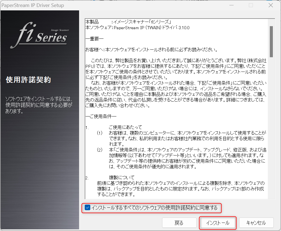Click the インストール button

click(x=218, y=223)
